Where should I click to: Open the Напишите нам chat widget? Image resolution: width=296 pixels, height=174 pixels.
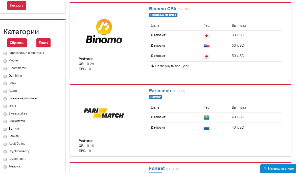279,168
